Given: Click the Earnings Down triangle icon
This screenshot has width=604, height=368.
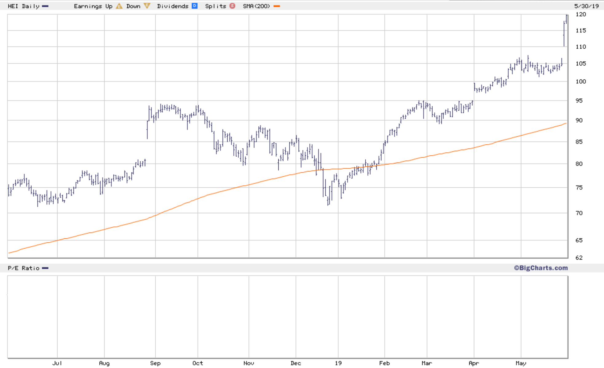Looking at the screenshot, I should tap(147, 6).
